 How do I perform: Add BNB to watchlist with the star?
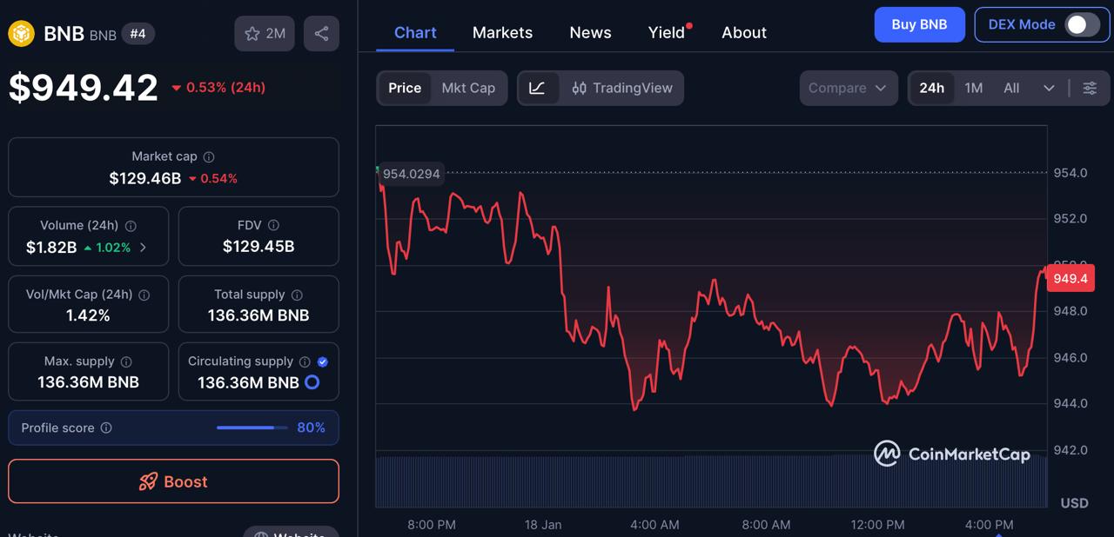pyautogui.click(x=252, y=33)
